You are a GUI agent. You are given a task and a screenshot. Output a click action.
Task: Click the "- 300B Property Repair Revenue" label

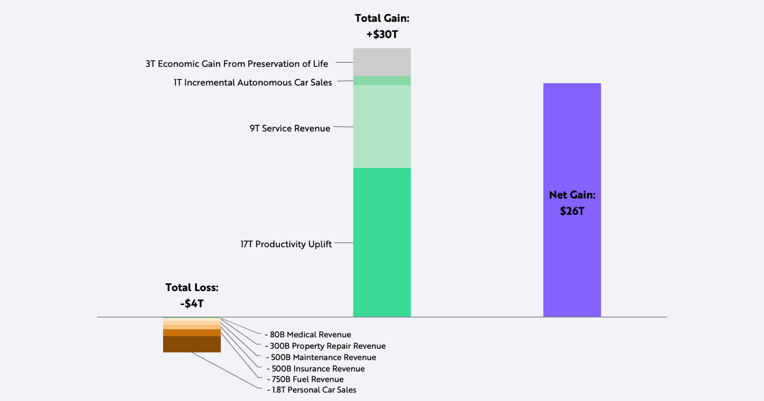325,346
